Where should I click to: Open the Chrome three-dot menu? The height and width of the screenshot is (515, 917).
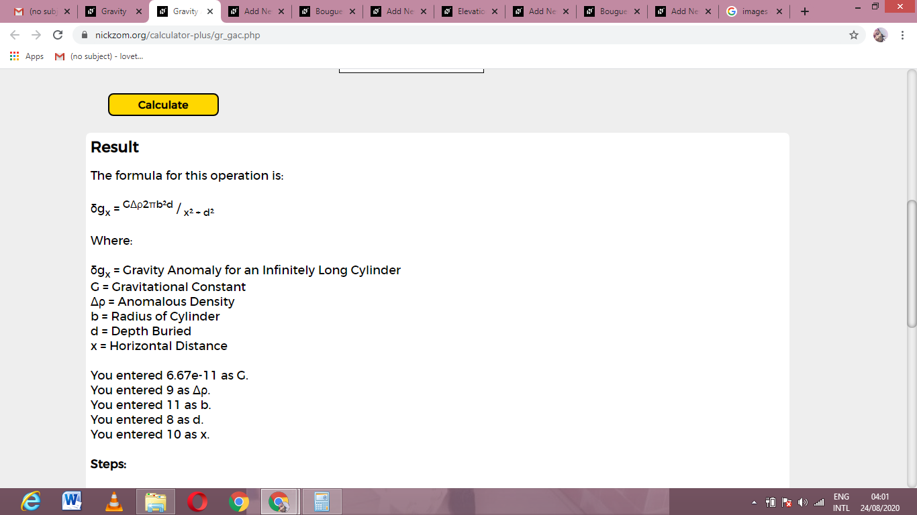[902, 35]
